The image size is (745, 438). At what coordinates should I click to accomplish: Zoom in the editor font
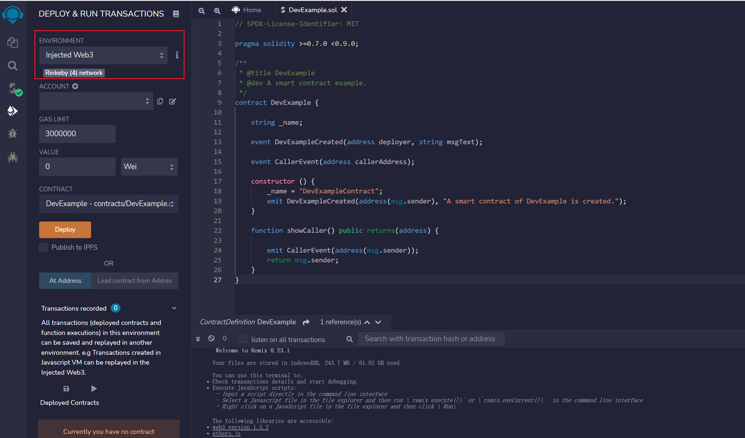[x=217, y=10]
